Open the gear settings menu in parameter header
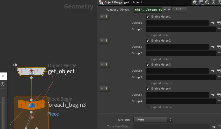 pos(195,2)
